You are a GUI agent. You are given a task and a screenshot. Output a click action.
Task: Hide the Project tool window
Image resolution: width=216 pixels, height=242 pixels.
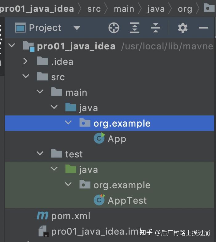204,28
